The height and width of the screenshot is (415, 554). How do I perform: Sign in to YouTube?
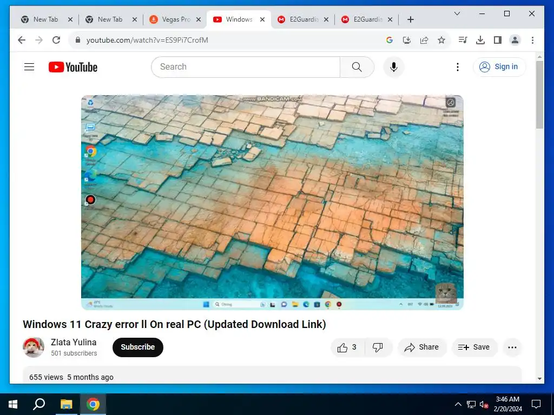(499, 66)
